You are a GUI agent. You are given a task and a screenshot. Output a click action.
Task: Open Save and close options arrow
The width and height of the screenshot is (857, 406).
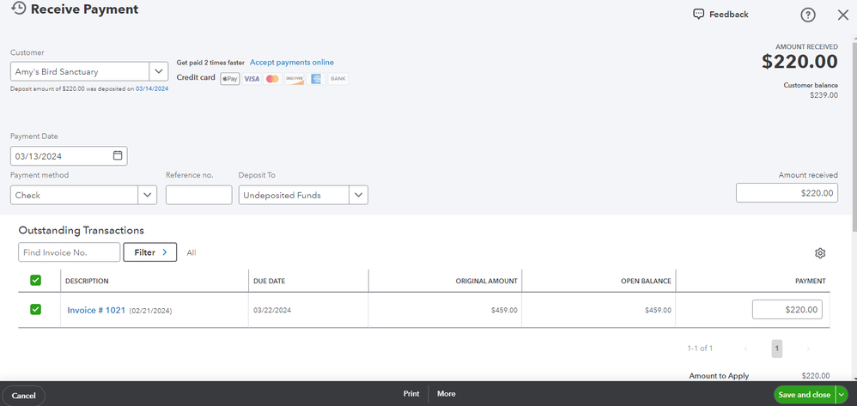pyautogui.click(x=842, y=395)
